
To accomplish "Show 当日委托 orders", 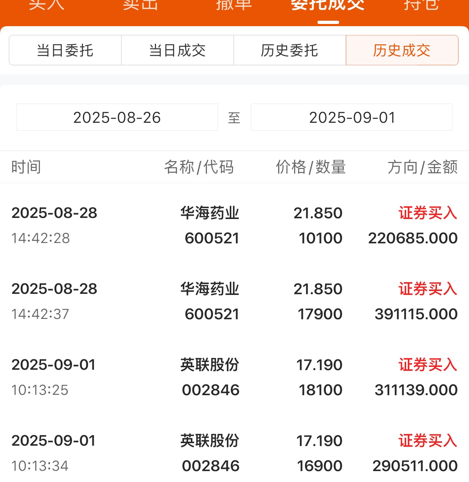I will coord(65,50).
